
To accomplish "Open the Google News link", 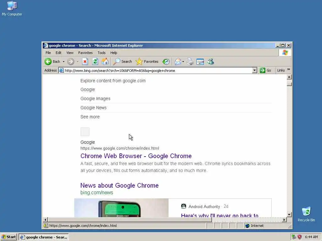I will coord(93,108).
